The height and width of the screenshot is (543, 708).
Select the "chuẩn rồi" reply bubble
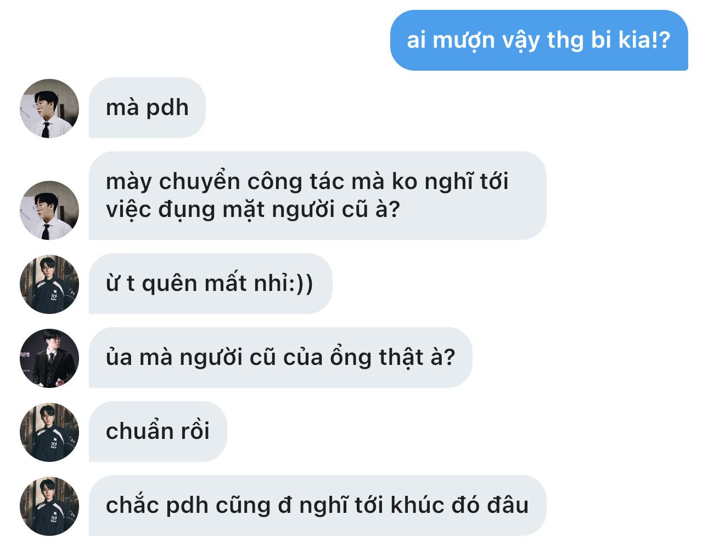158,431
